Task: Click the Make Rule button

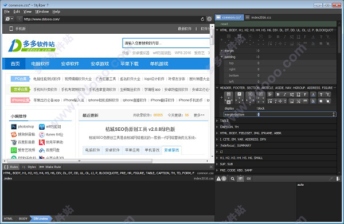Action: (x=50, y=167)
